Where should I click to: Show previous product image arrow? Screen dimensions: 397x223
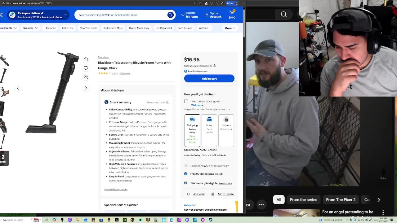[x=18, y=88]
